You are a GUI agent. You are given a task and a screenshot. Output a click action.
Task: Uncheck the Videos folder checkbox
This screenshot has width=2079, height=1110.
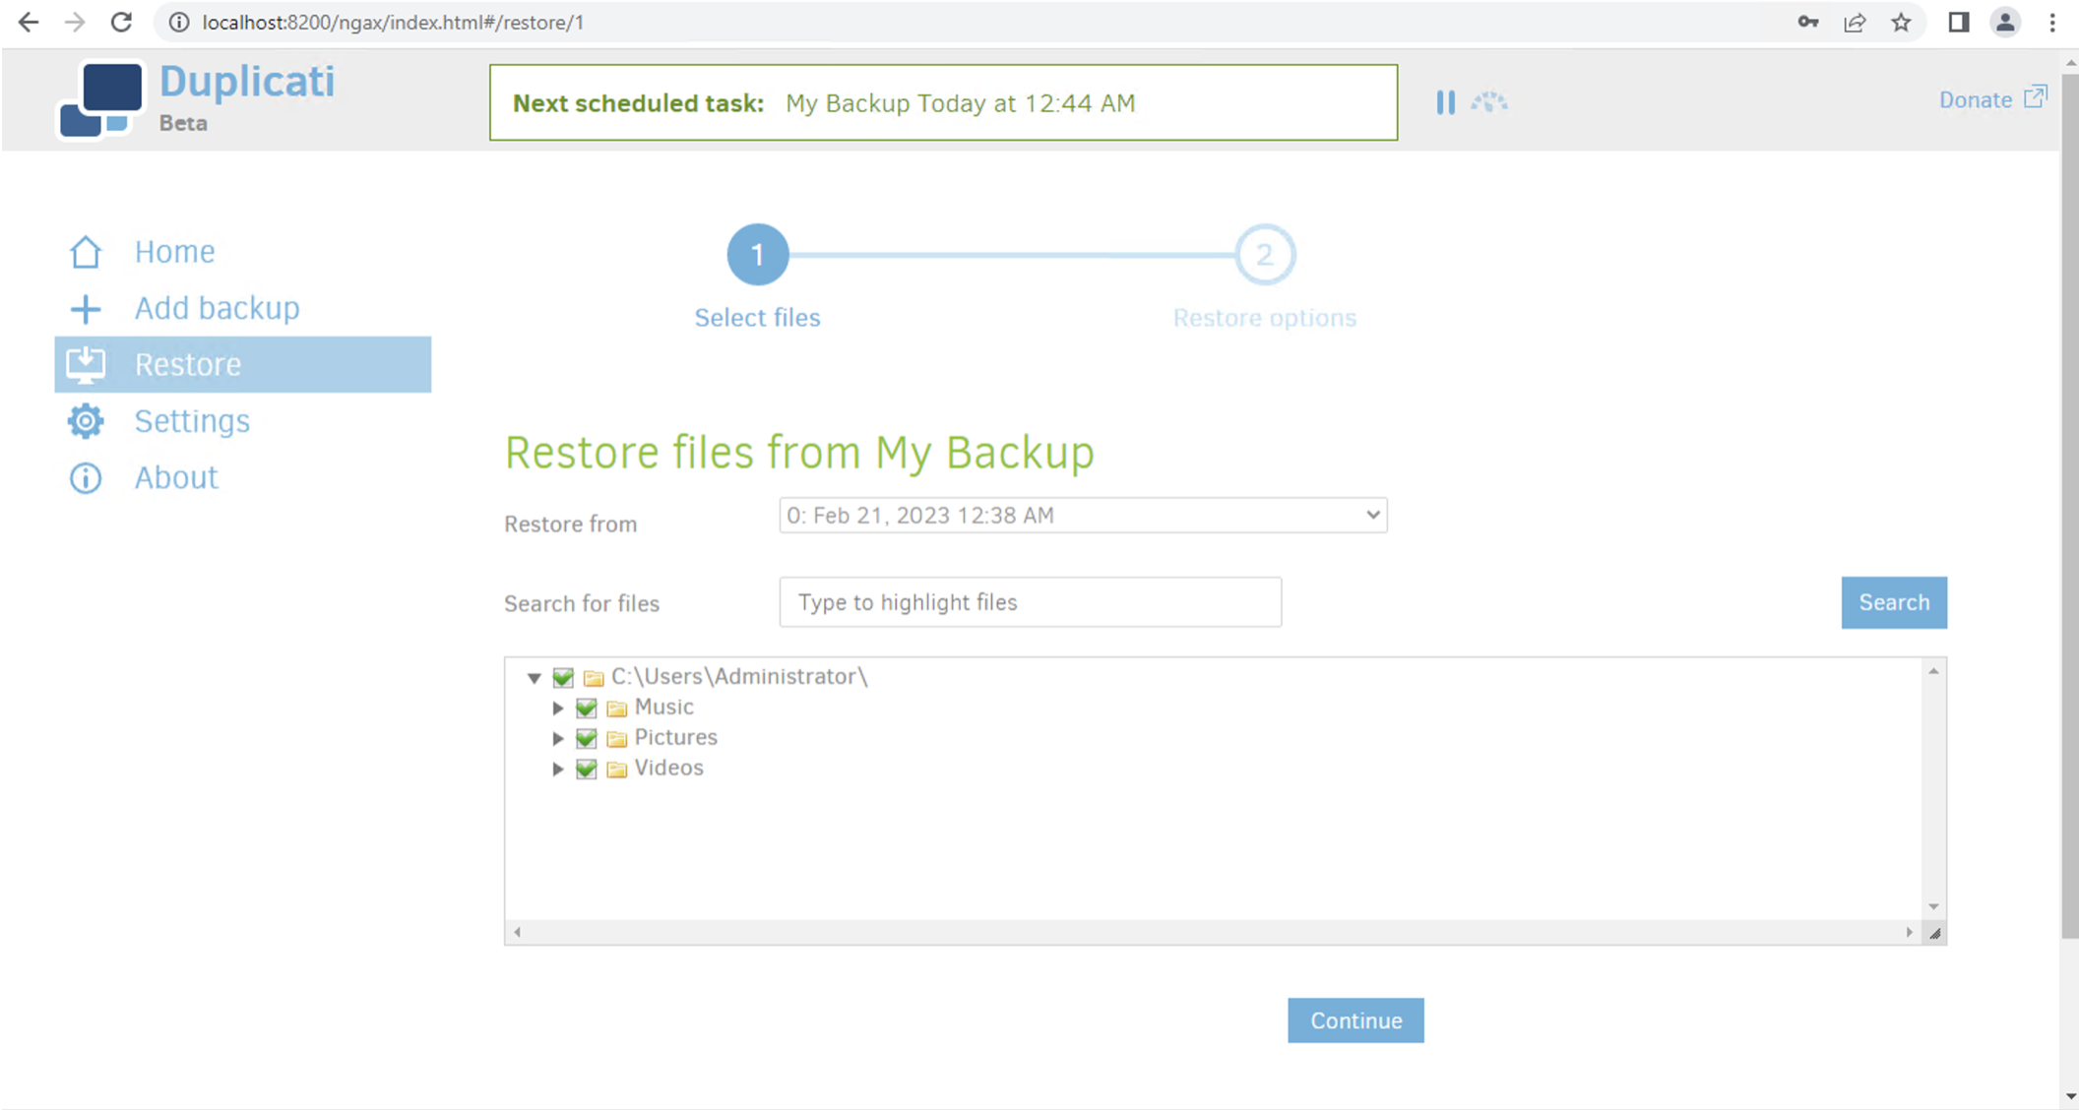587,770
